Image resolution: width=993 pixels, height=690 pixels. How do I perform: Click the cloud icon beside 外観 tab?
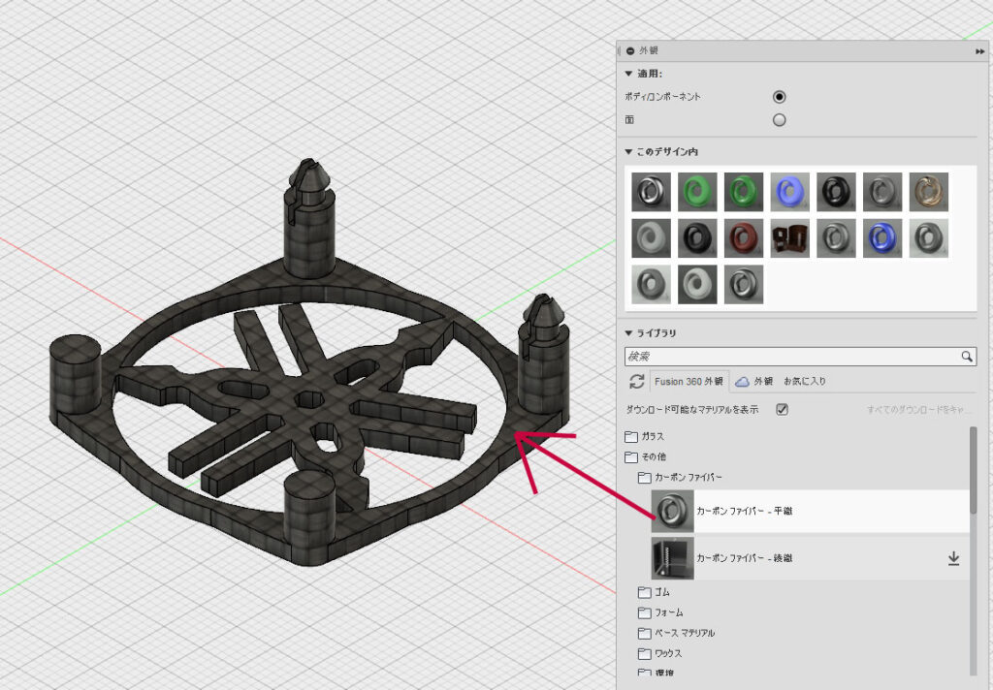point(742,381)
